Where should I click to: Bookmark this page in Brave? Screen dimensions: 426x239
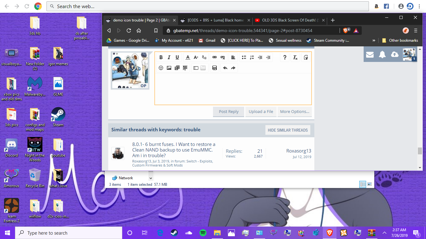click(156, 30)
